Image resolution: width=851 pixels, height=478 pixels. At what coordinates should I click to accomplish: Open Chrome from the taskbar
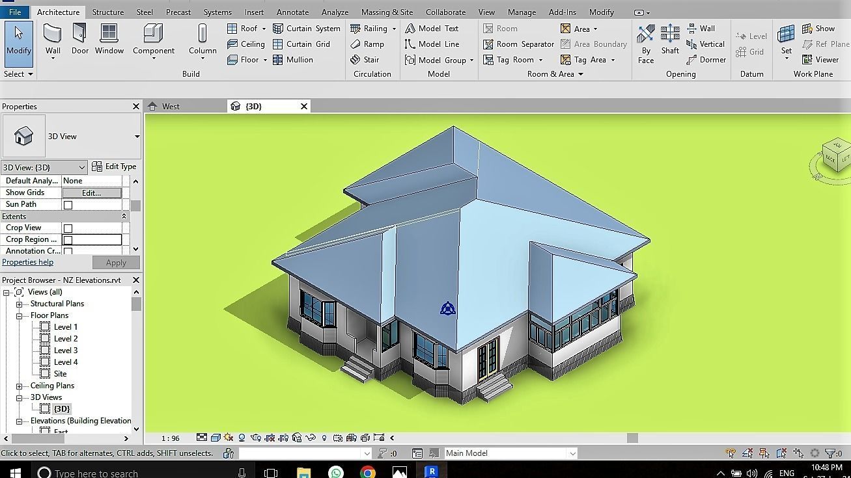pos(368,473)
